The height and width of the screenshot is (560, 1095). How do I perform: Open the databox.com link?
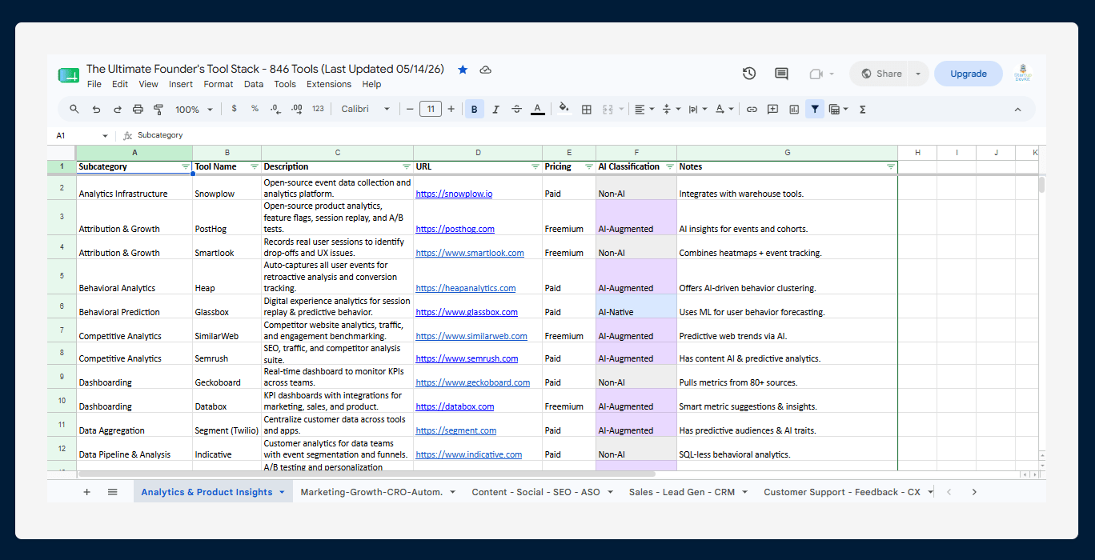pos(455,406)
